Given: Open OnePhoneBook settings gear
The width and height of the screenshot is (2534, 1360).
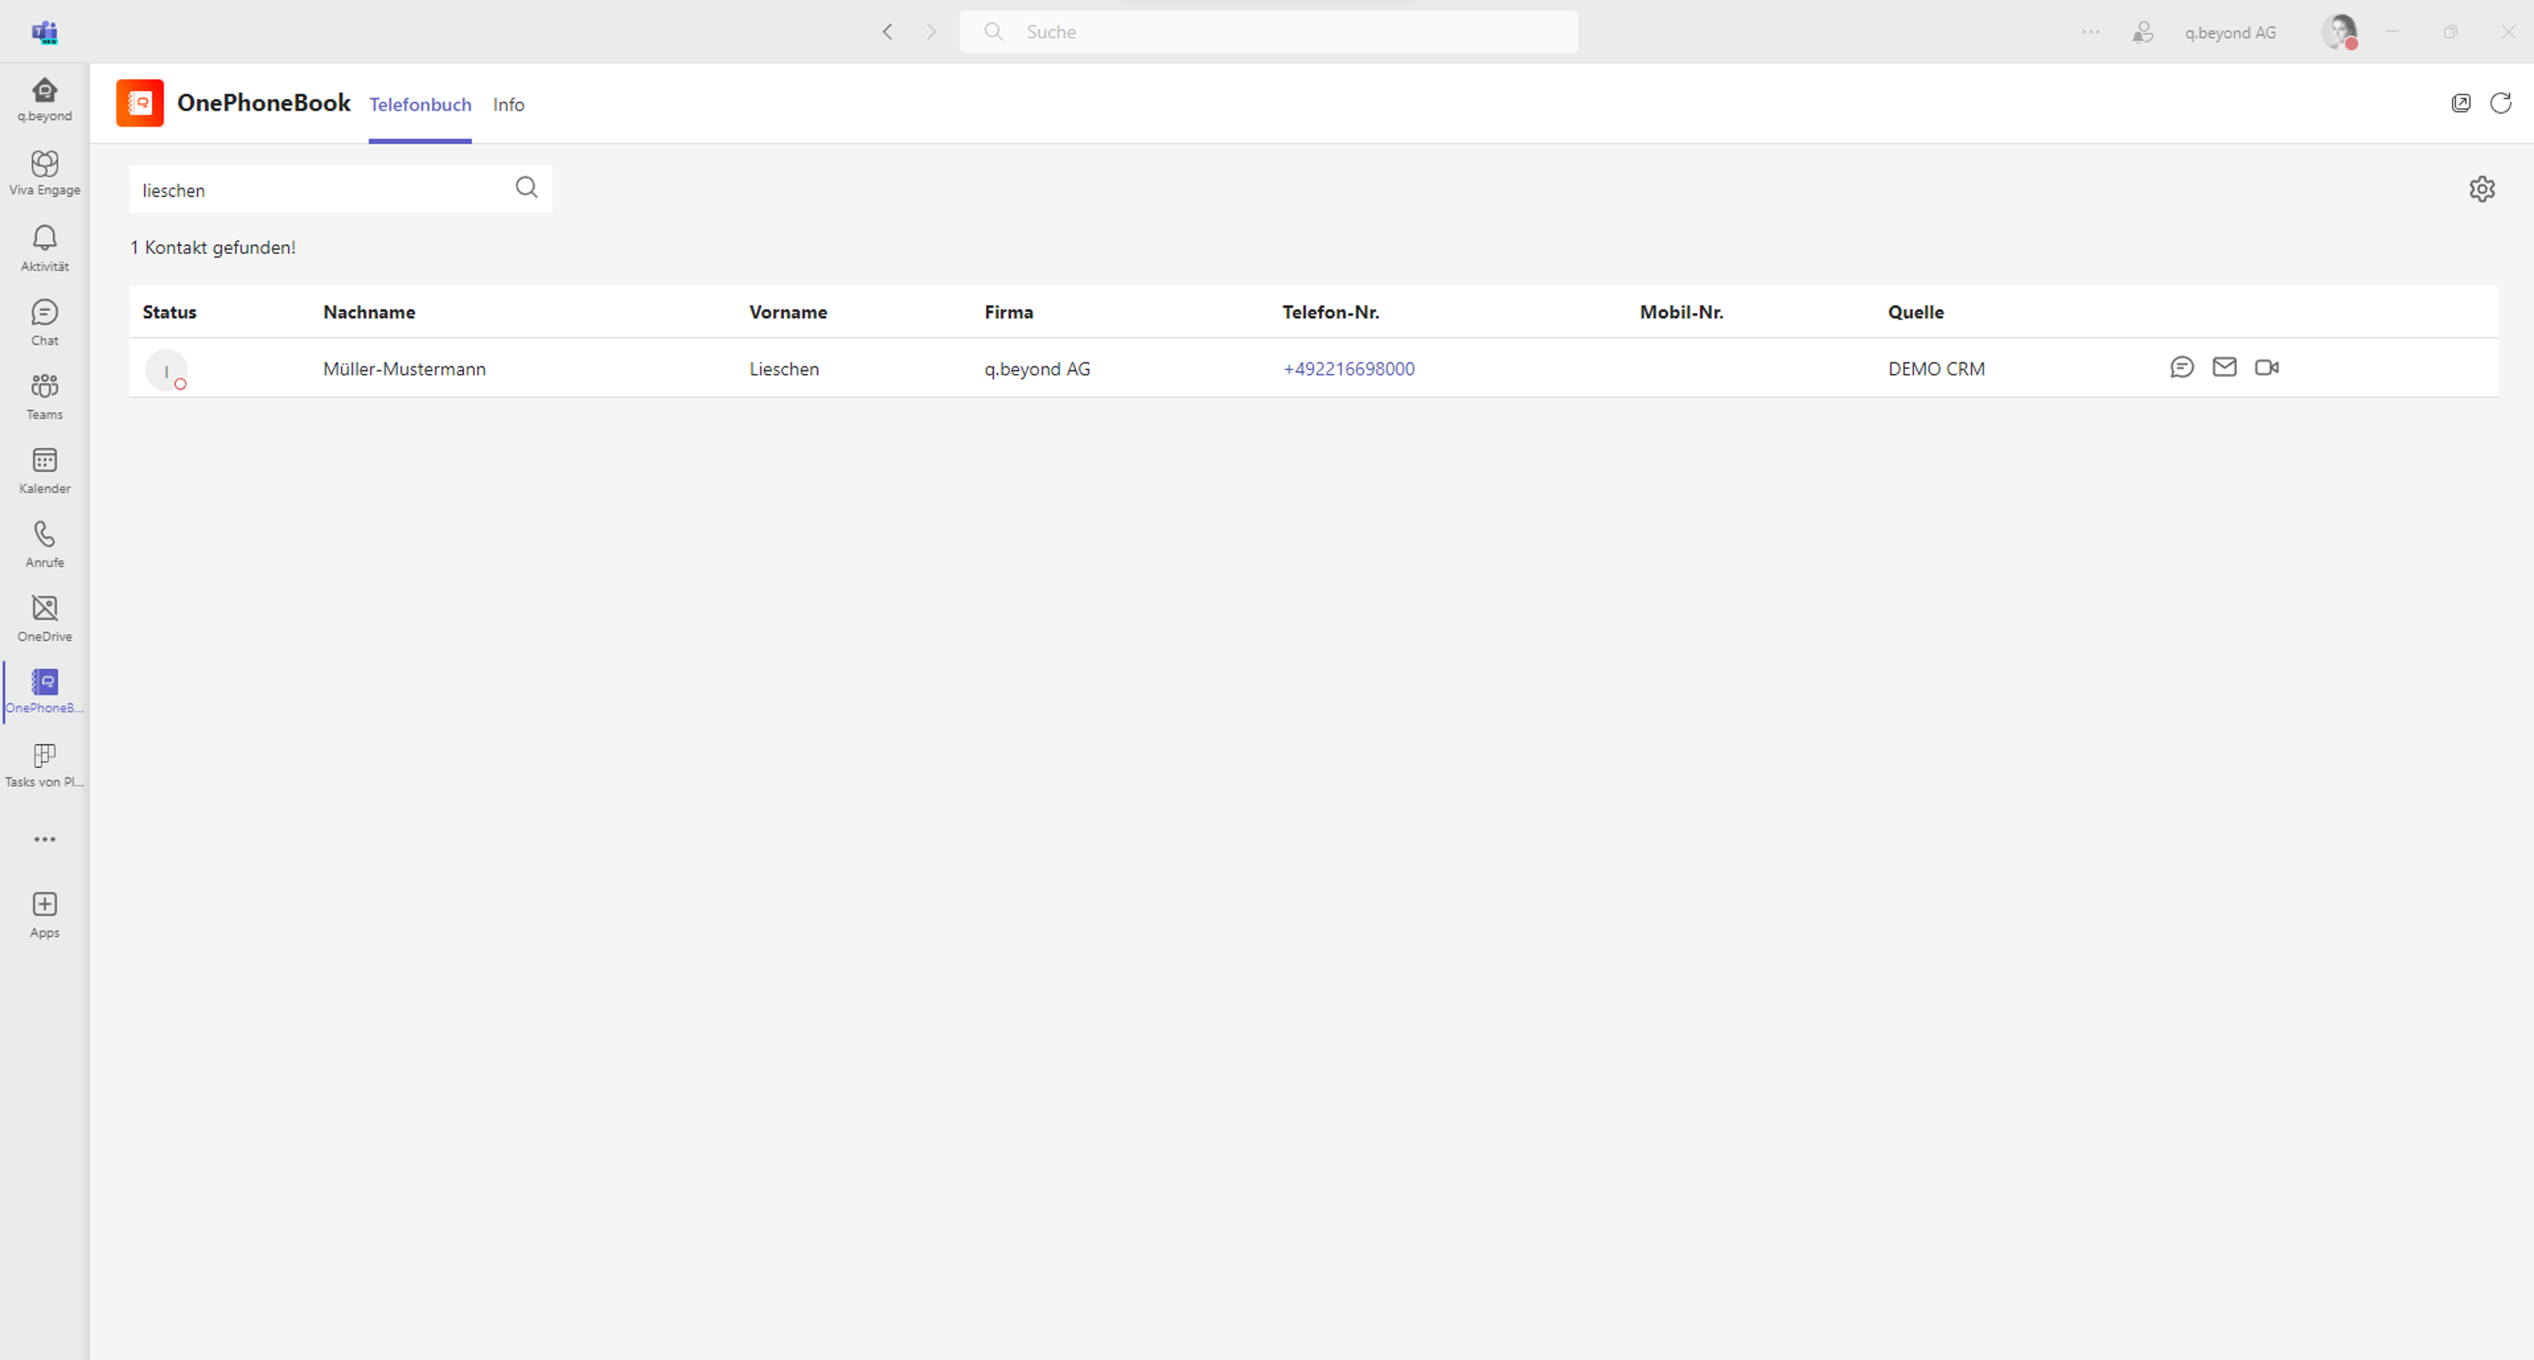Looking at the screenshot, I should pyautogui.click(x=2482, y=189).
